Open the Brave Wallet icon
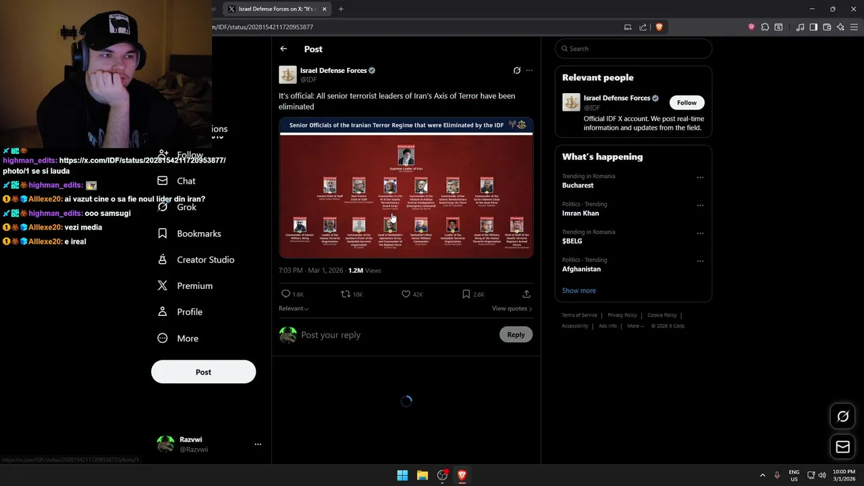 pos(827,27)
